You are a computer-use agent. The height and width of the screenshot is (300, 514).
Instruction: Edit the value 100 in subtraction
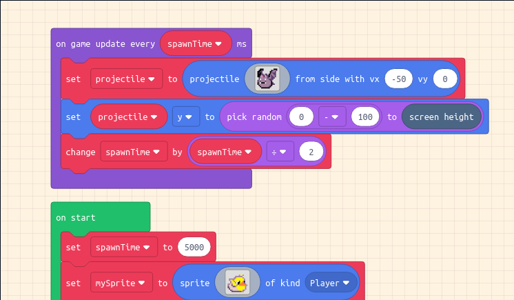click(365, 117)
